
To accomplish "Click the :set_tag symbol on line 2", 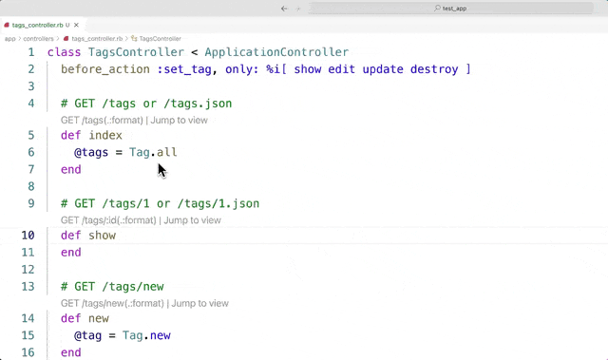I will point(184,69).
